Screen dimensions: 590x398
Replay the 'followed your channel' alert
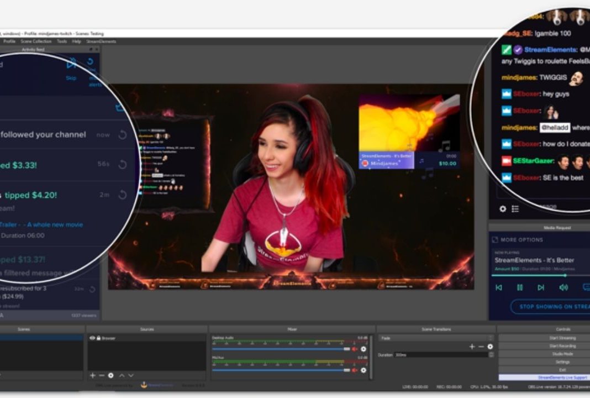coord(122,135)
